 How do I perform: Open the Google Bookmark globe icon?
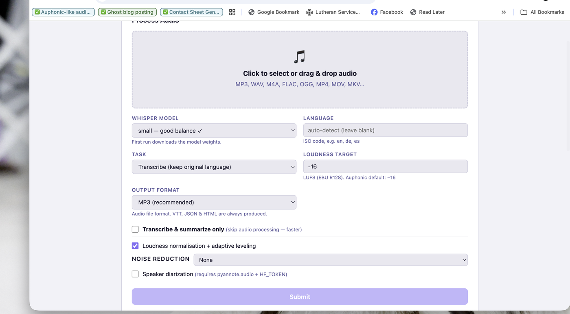[252, 12]
